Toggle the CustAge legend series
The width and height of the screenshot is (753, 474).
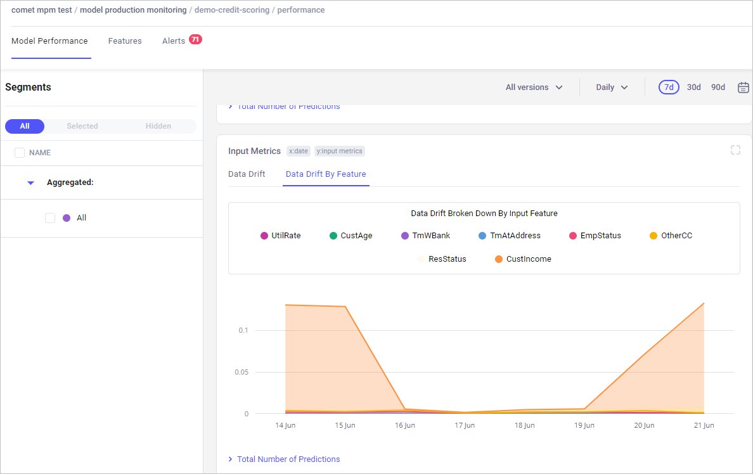351,235
